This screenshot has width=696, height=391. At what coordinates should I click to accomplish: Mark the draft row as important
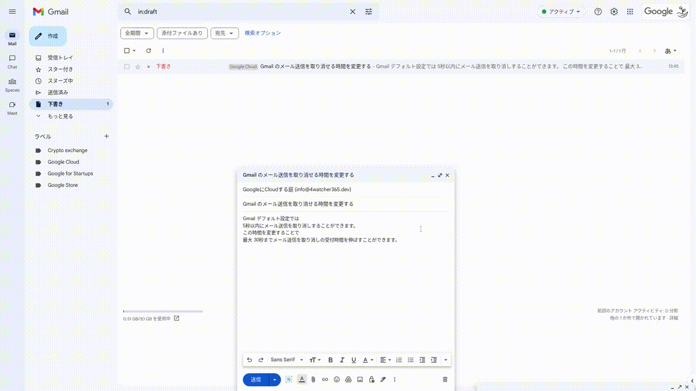click(148, 66)
